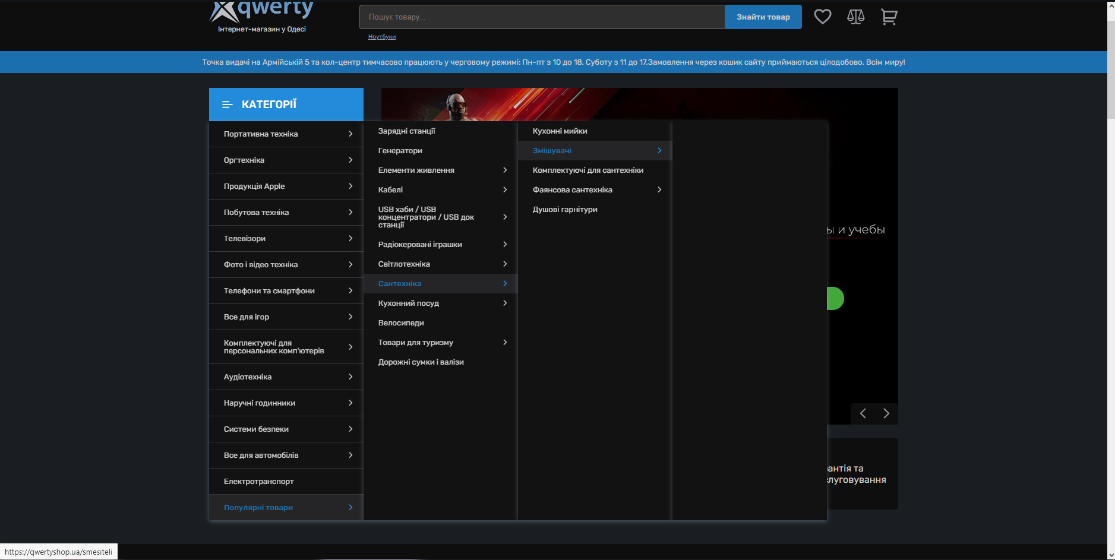Screen dimensions: 1115x560
Task: Open Телевізори category
Action: click(x=286, y=239)
